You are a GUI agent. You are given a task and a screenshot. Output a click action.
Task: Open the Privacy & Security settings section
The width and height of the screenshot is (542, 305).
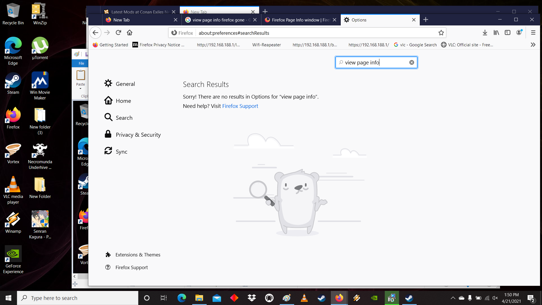[138, 134]
